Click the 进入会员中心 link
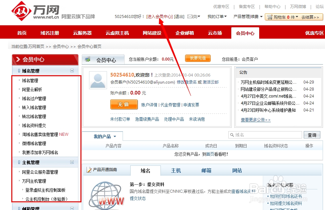The height and width of the screenshot is (210, 325). pyautogui.click(x=160, y=16)
